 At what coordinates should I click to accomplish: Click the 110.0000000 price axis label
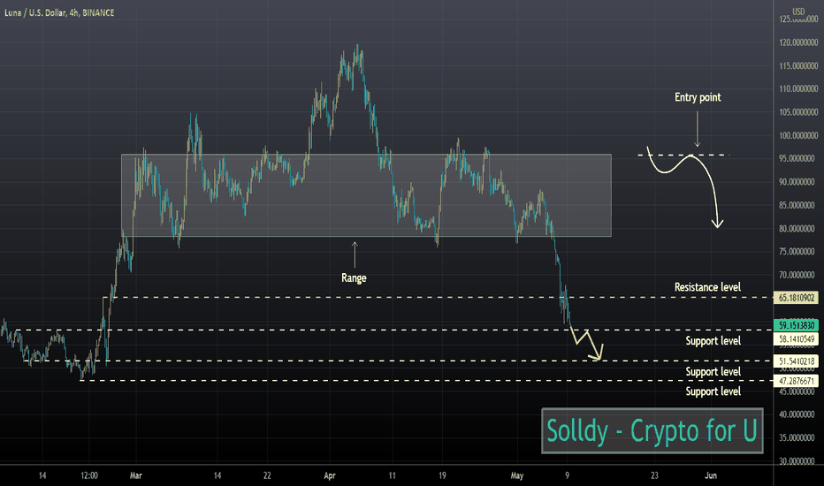[798, 88]
